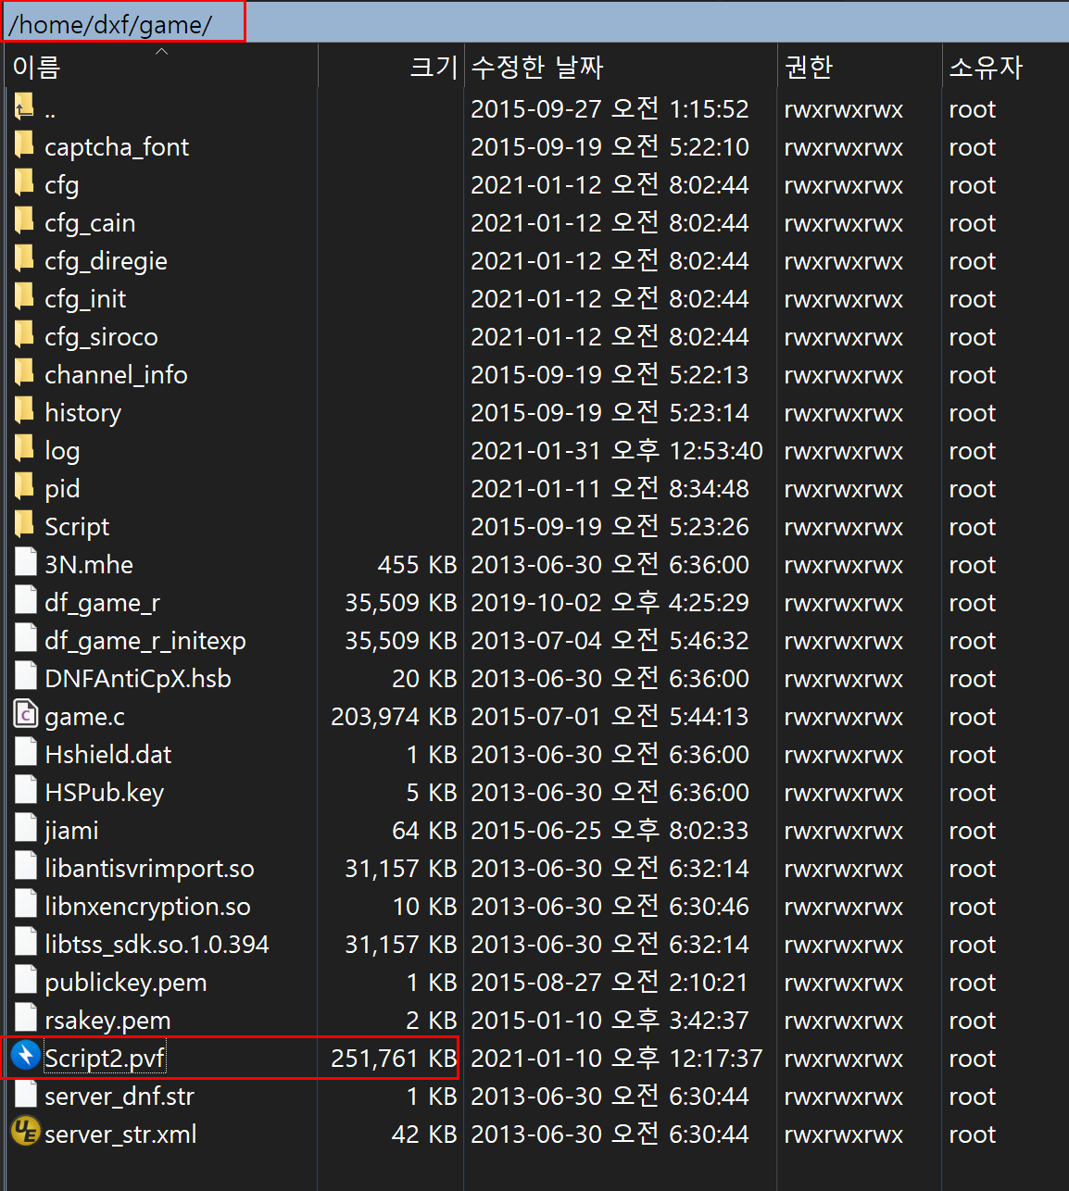The image size is (1069, 1191).
Task: Select the cfg folder icon
Action: pos(24,184)
